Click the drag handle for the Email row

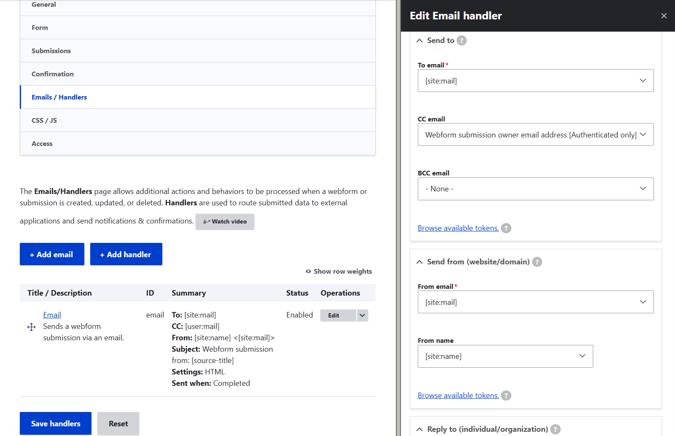click(x=31, y=327)
